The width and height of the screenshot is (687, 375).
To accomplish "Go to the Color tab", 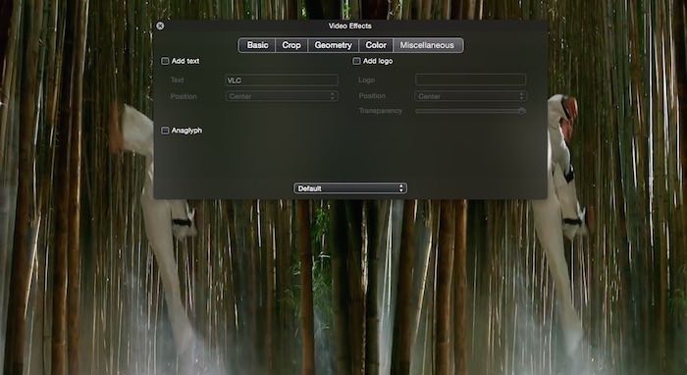I will click(376, 45).
